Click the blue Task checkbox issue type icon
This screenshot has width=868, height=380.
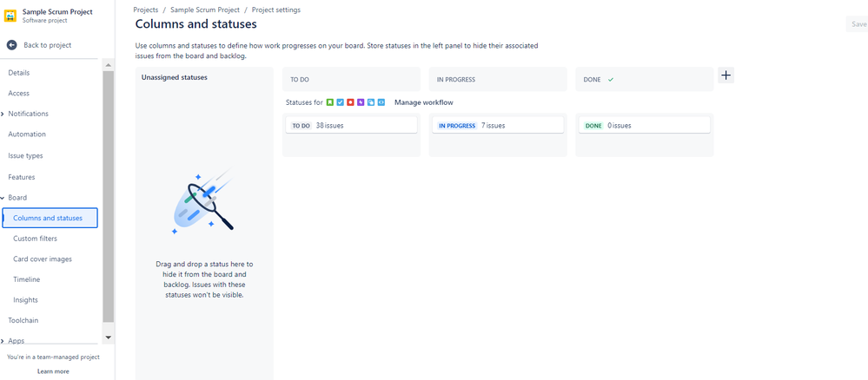pos(341,102)
